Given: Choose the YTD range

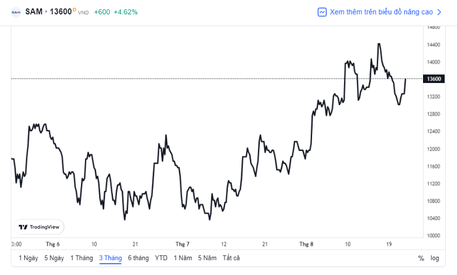Looking at the screenshot, I should pos(161,258).
